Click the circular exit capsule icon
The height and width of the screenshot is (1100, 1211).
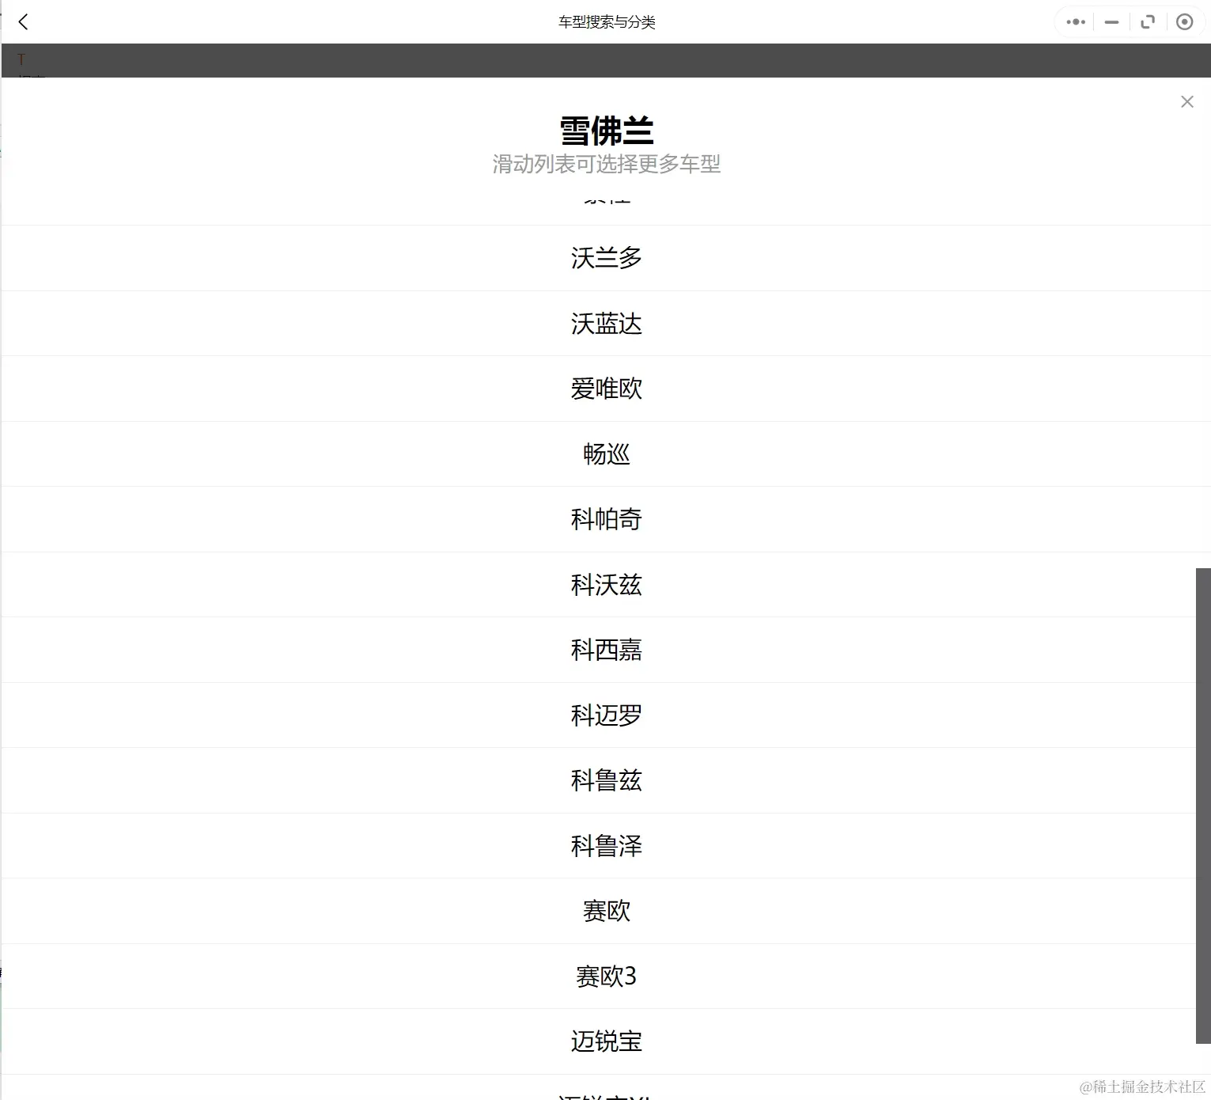(x=1184, y=21)
